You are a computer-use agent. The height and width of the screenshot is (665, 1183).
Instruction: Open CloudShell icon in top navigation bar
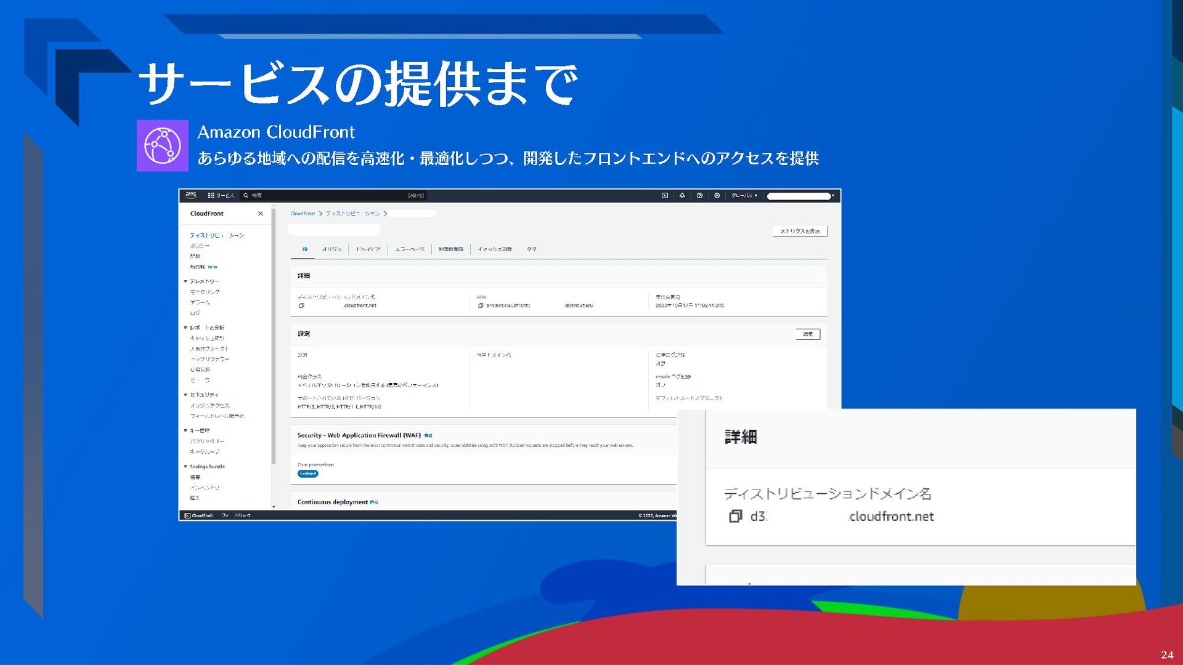click(664, 195)
